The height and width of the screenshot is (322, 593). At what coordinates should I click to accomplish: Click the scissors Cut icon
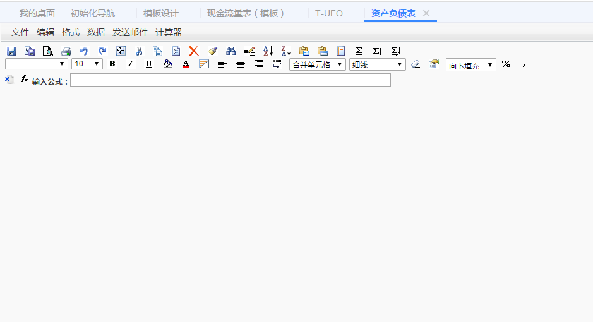[x=139, y=51]
